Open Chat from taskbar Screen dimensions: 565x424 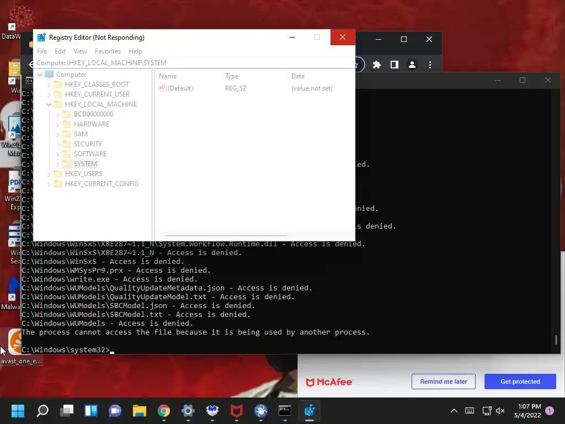(115, 411)
